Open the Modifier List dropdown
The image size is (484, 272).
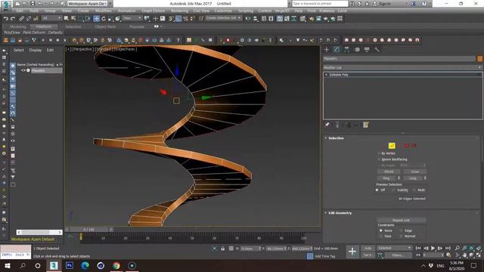402,67
